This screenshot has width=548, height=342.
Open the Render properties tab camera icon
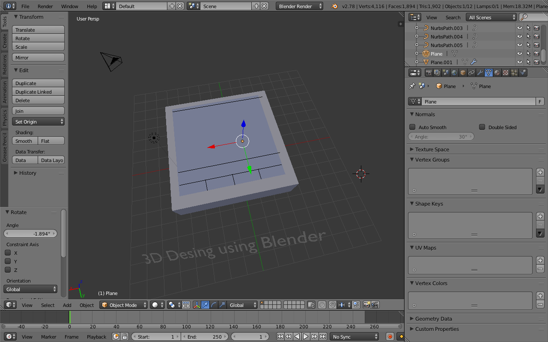(x=428, y=73)
